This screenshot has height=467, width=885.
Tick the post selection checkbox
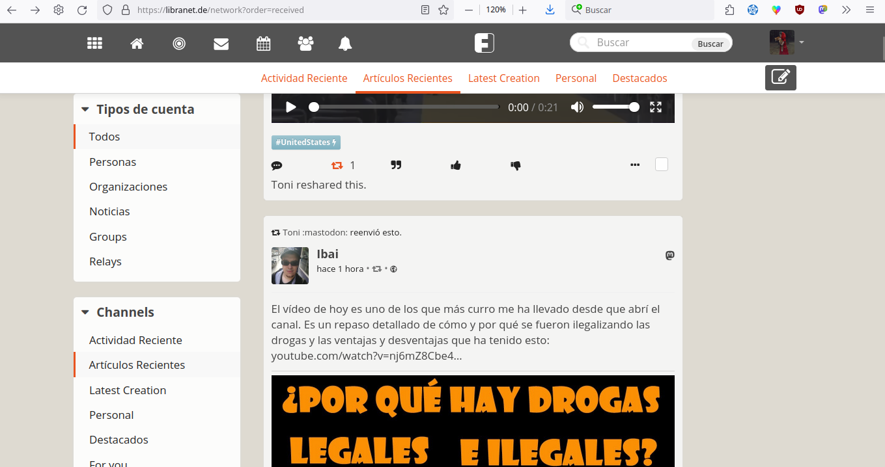pyautogui.click(x=662, y=165)
